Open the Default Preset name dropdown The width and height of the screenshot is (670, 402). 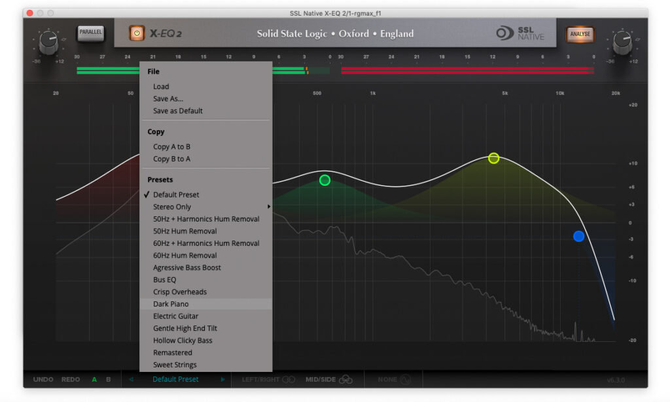pyautogui.click(x=175, y=379)
